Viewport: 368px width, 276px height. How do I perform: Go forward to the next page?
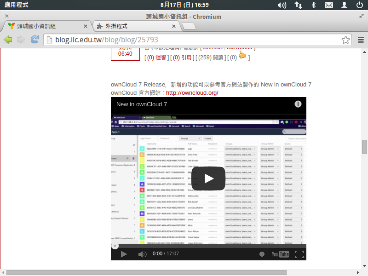point(21,40)
